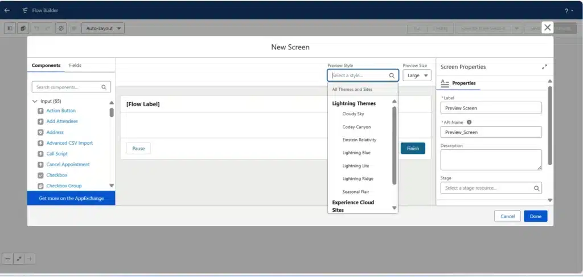583x277 pixels.
Task: Click the Checkbox Group component icon
Action: (40, 186)
